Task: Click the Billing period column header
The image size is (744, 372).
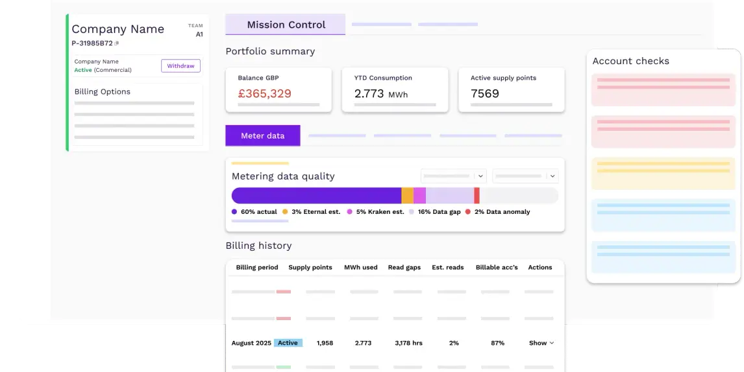Action: click(257, 267)
